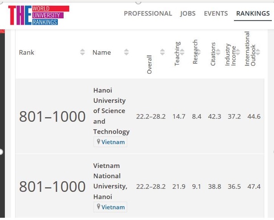Select the Rankings tab

pos(253,13)
